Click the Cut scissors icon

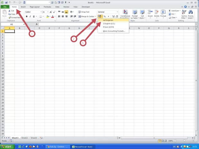9,11
